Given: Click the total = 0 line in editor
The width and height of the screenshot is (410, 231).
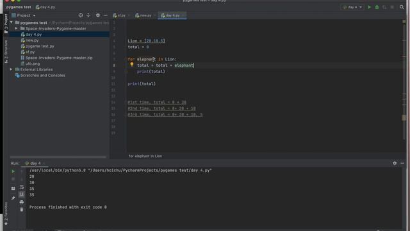Looking at the screenshot, I should pyautogui.click(x=138, y=47).
